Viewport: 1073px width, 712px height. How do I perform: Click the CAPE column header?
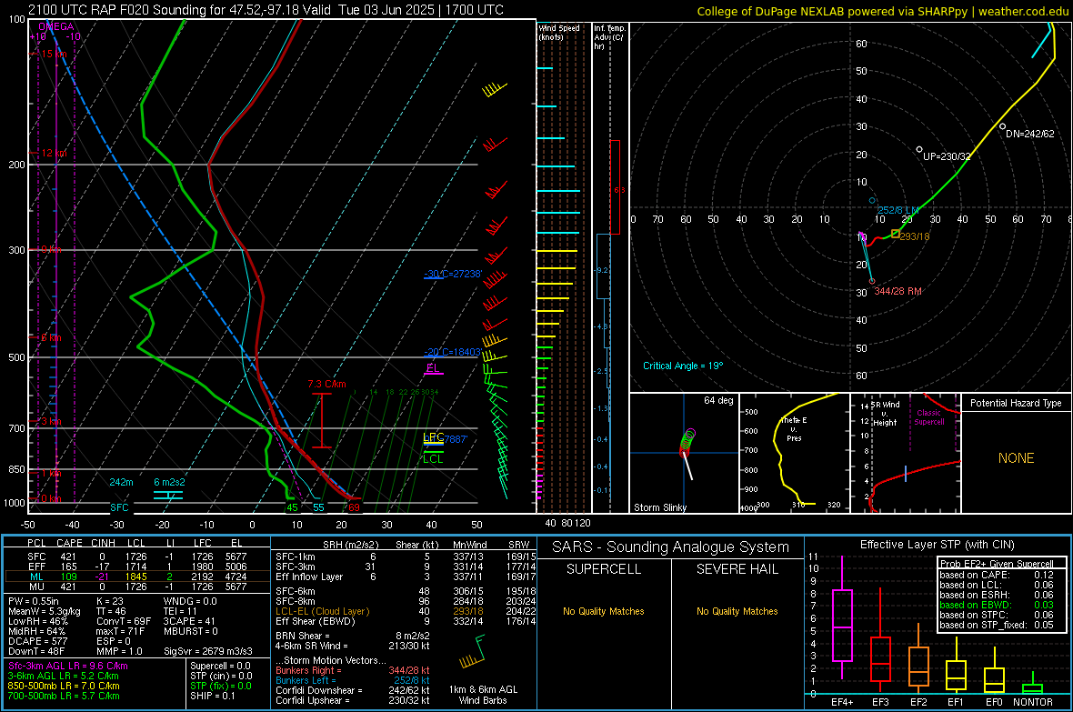click(x=69, y=543)
